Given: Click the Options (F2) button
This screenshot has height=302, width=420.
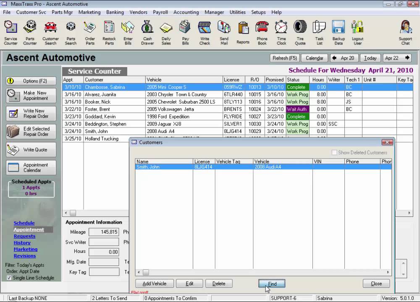Looking at the screenshot, I should click(x=31, y=81).
